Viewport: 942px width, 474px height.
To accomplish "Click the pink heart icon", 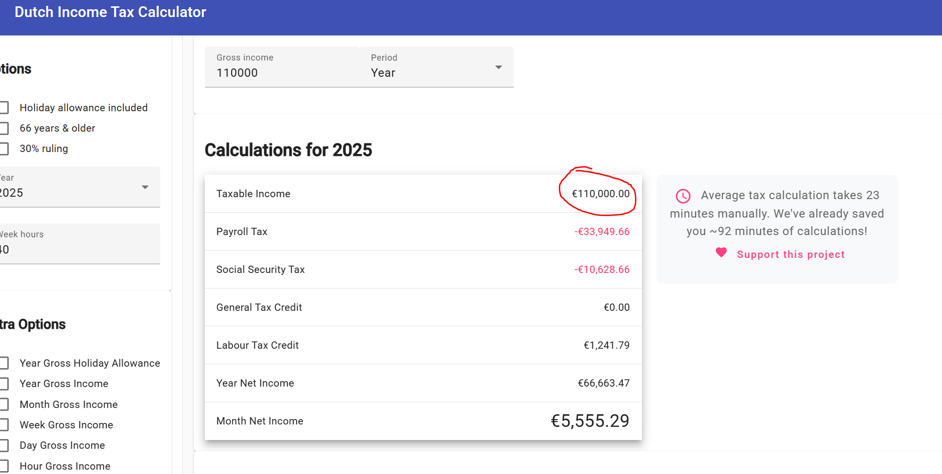I will (x=721, y=253).
